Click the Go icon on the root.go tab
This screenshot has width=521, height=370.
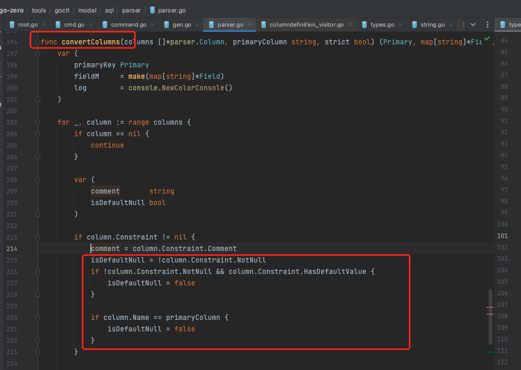click(11, 24)
